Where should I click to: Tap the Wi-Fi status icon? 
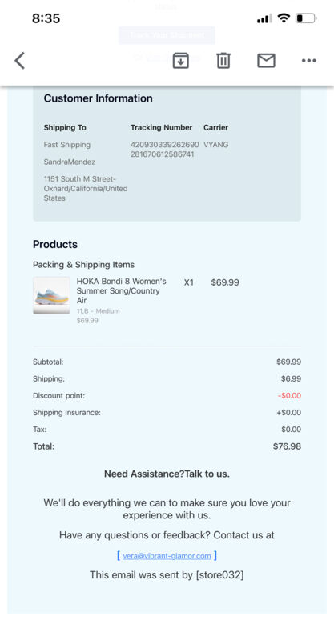(x=283, y=18)
